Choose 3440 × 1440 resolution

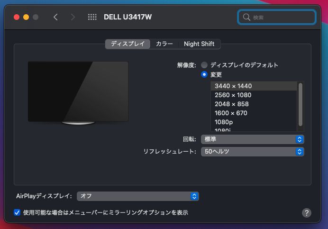(254, 86)
